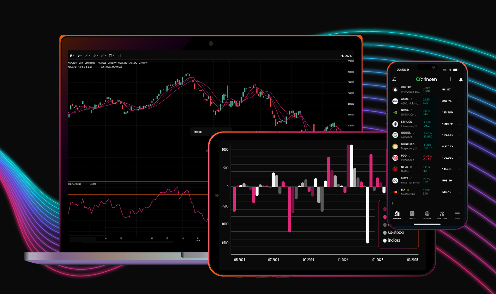This screenshot has width=496, height=294.
Task: Toggle the bright pink legend dot on tablet chart
Action: (x=385, y=217)
